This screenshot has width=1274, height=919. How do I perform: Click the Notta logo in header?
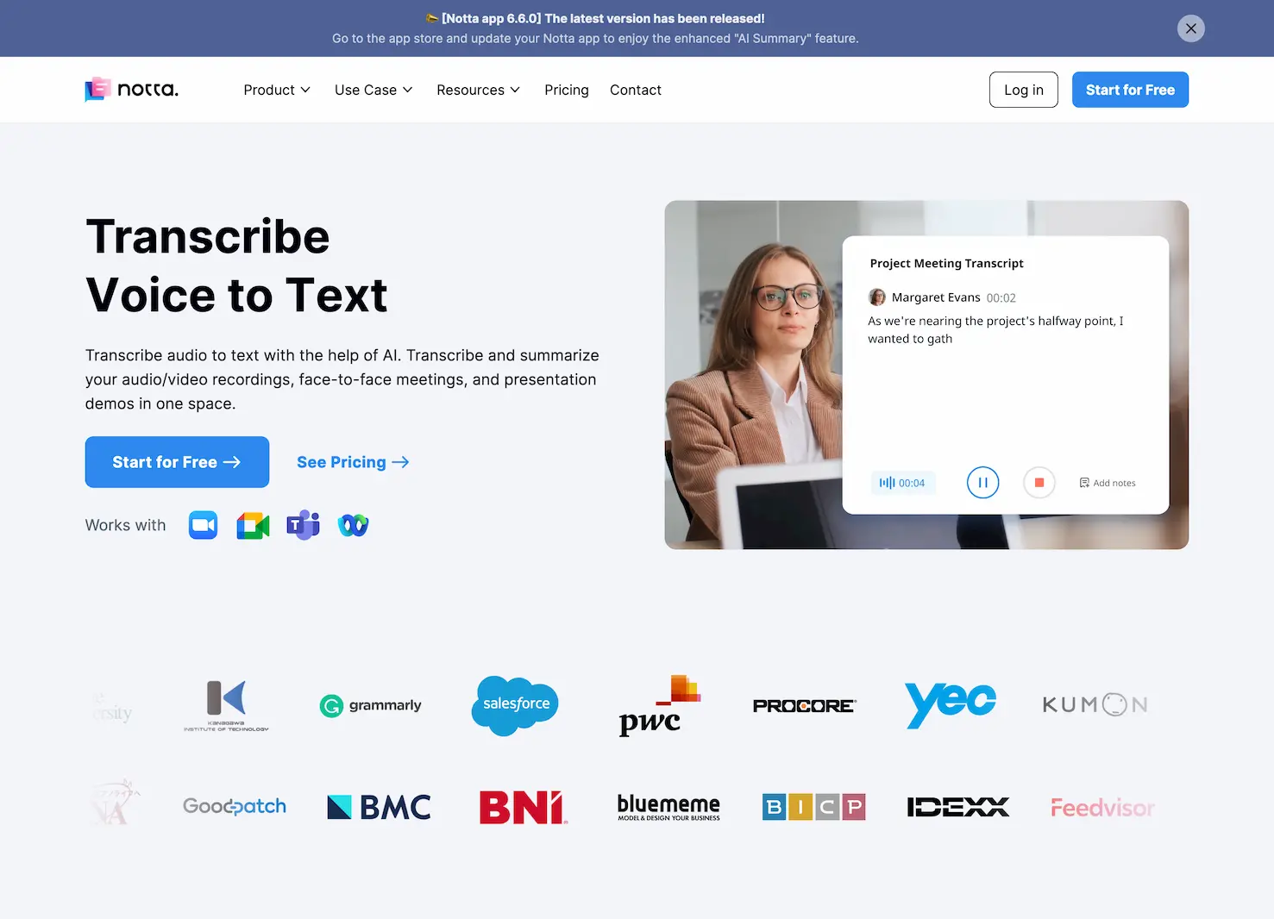click(131, 90)
